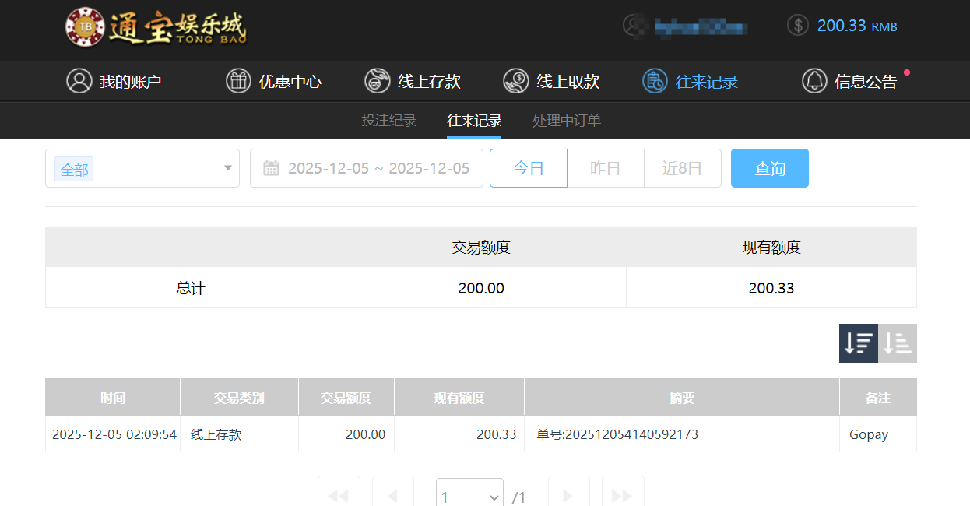This screenshot has width=970, height=506.
Task: Click the 查询 search button
Action: tap(769, 167)
